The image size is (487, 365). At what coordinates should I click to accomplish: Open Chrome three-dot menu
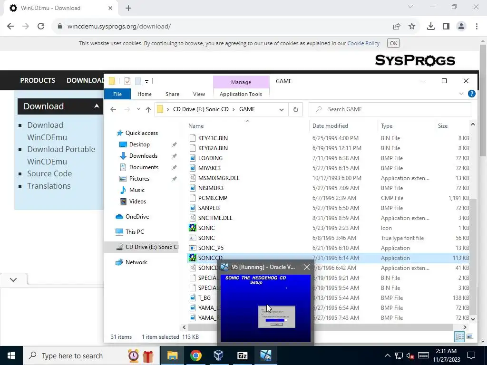pyautogui.click(x=477, y=27)
